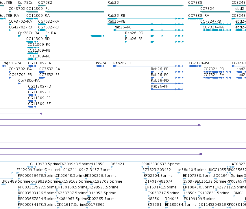
Task: Click EST EK199109.5prime
Action: 199,199
